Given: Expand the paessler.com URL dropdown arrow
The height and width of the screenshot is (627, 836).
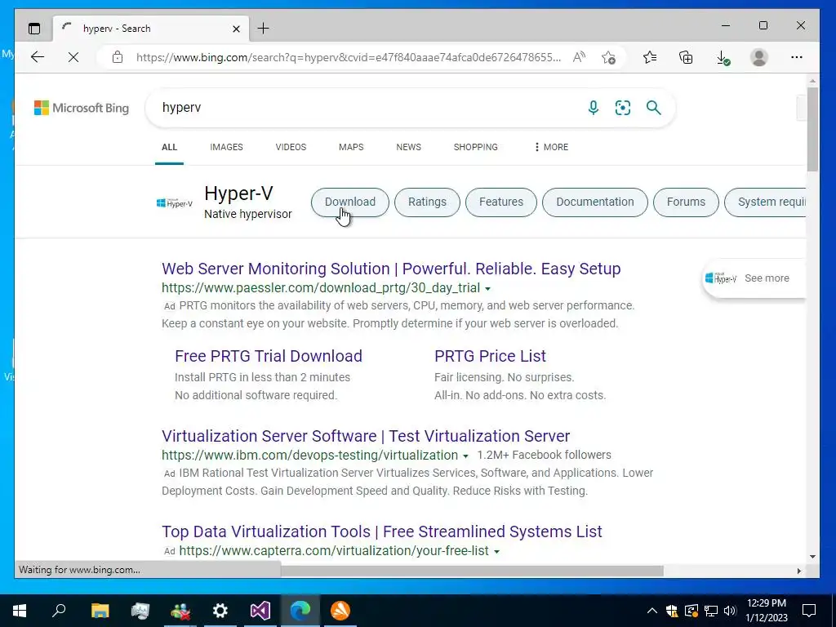Looking at the screenshot, I should (487, 288).
